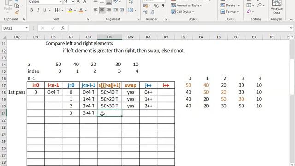The height and width of the screenshot is (166, 295).
Task: Collapse the ribbon with the chevron
Action: [291, 19]
